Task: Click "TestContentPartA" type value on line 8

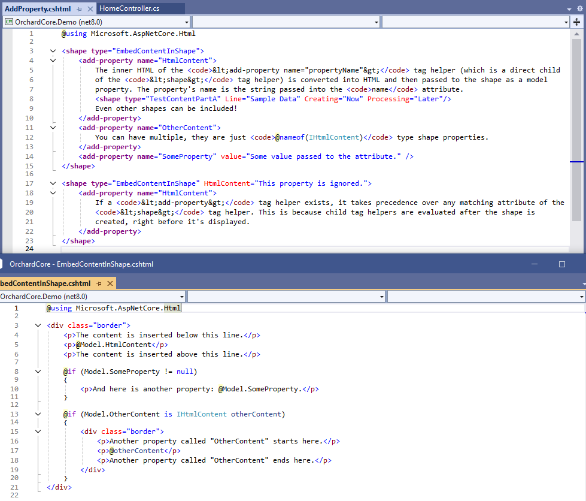Action: 185,99
